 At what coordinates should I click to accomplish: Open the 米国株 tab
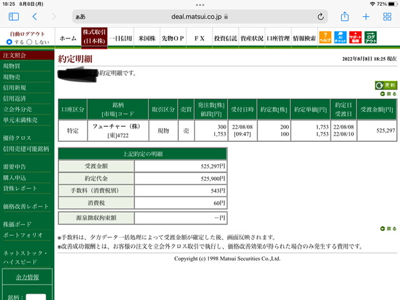pos(147,38)
